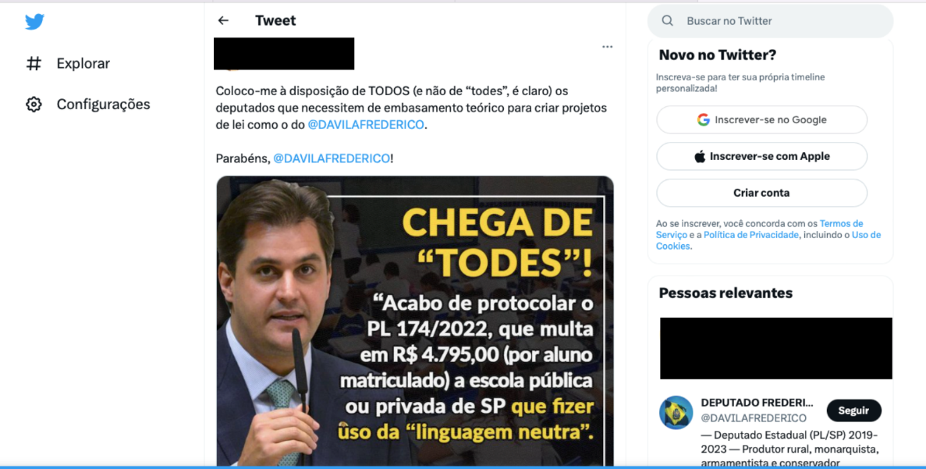The width and height of the screenshot is (926, 469).
Task: Open the CHEGA DE TODES tweet image
Action: [414, 321]
